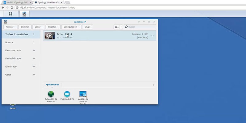Click the Eliminar button
Screen dimensions: 246x123
pos(25,27)
